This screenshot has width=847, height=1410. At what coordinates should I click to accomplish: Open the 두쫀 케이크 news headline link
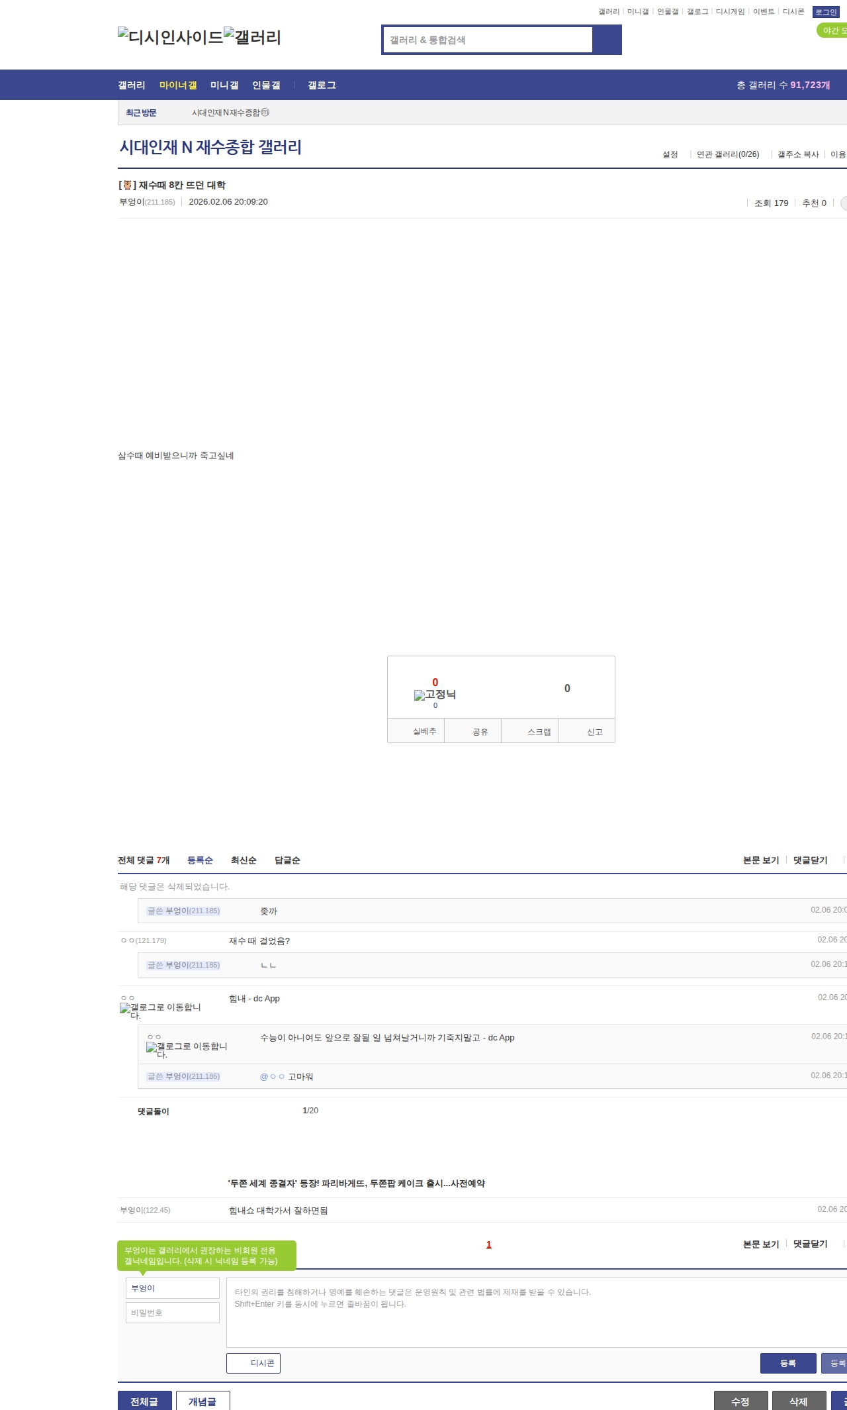[356, 1183]
